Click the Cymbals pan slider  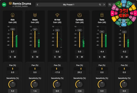pos(80,69)
